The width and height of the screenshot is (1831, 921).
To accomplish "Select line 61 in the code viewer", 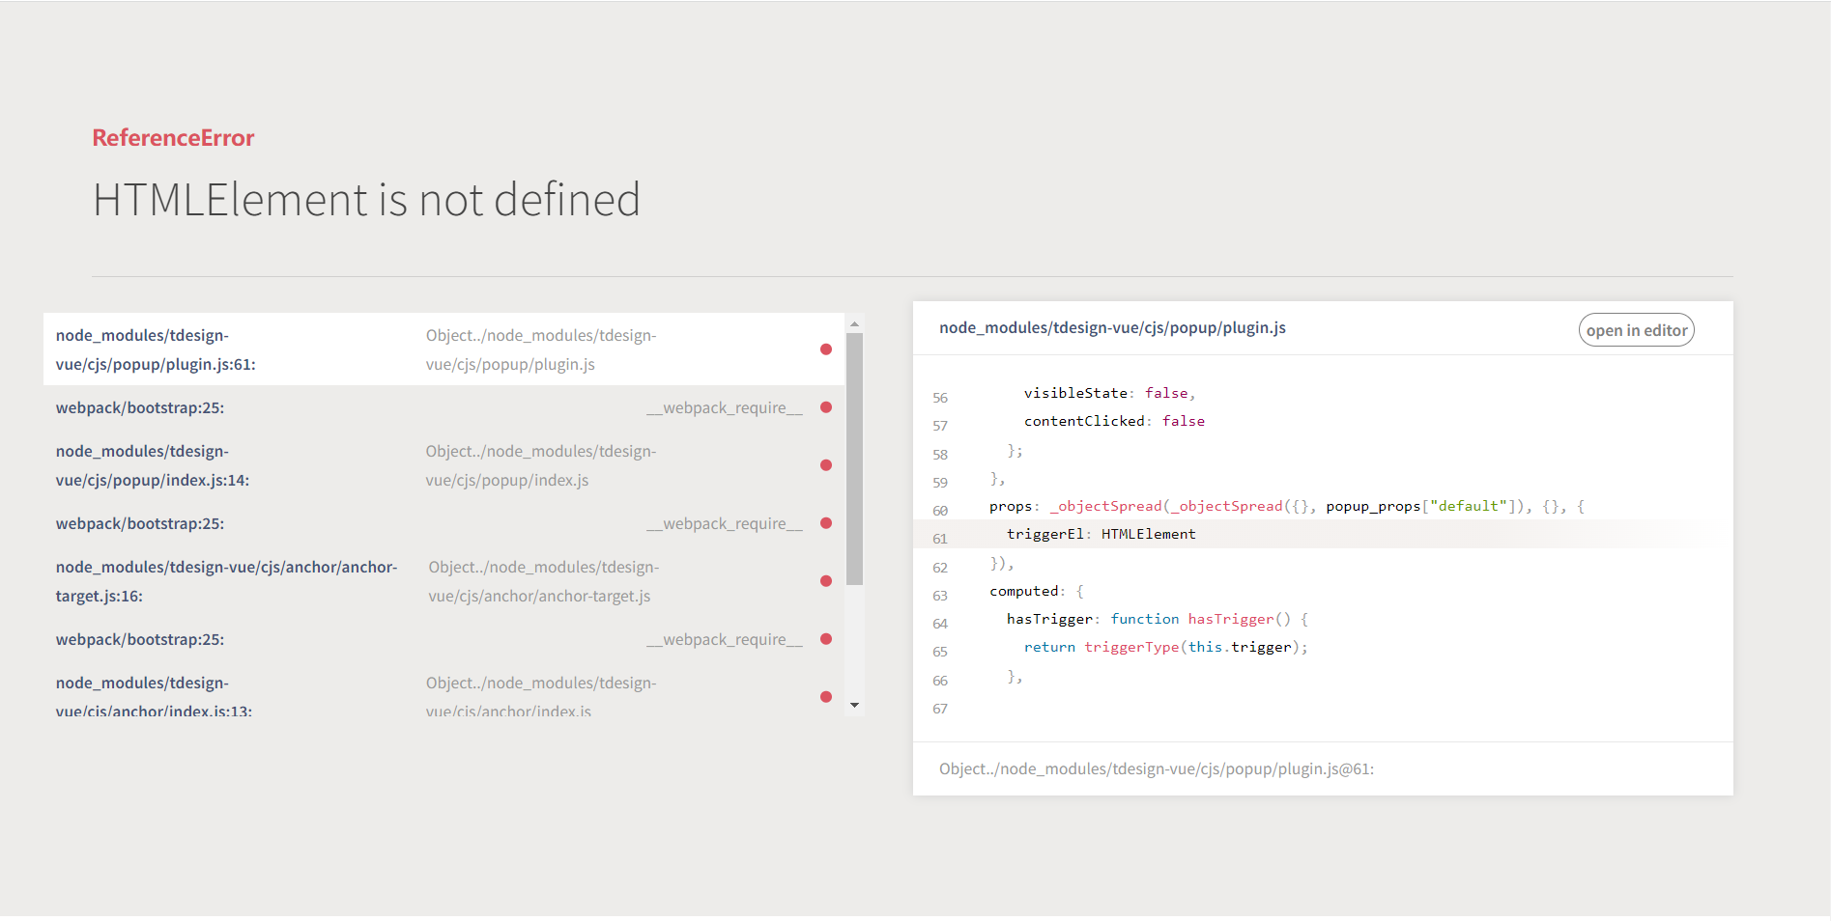I will (x=1101, y=533).
